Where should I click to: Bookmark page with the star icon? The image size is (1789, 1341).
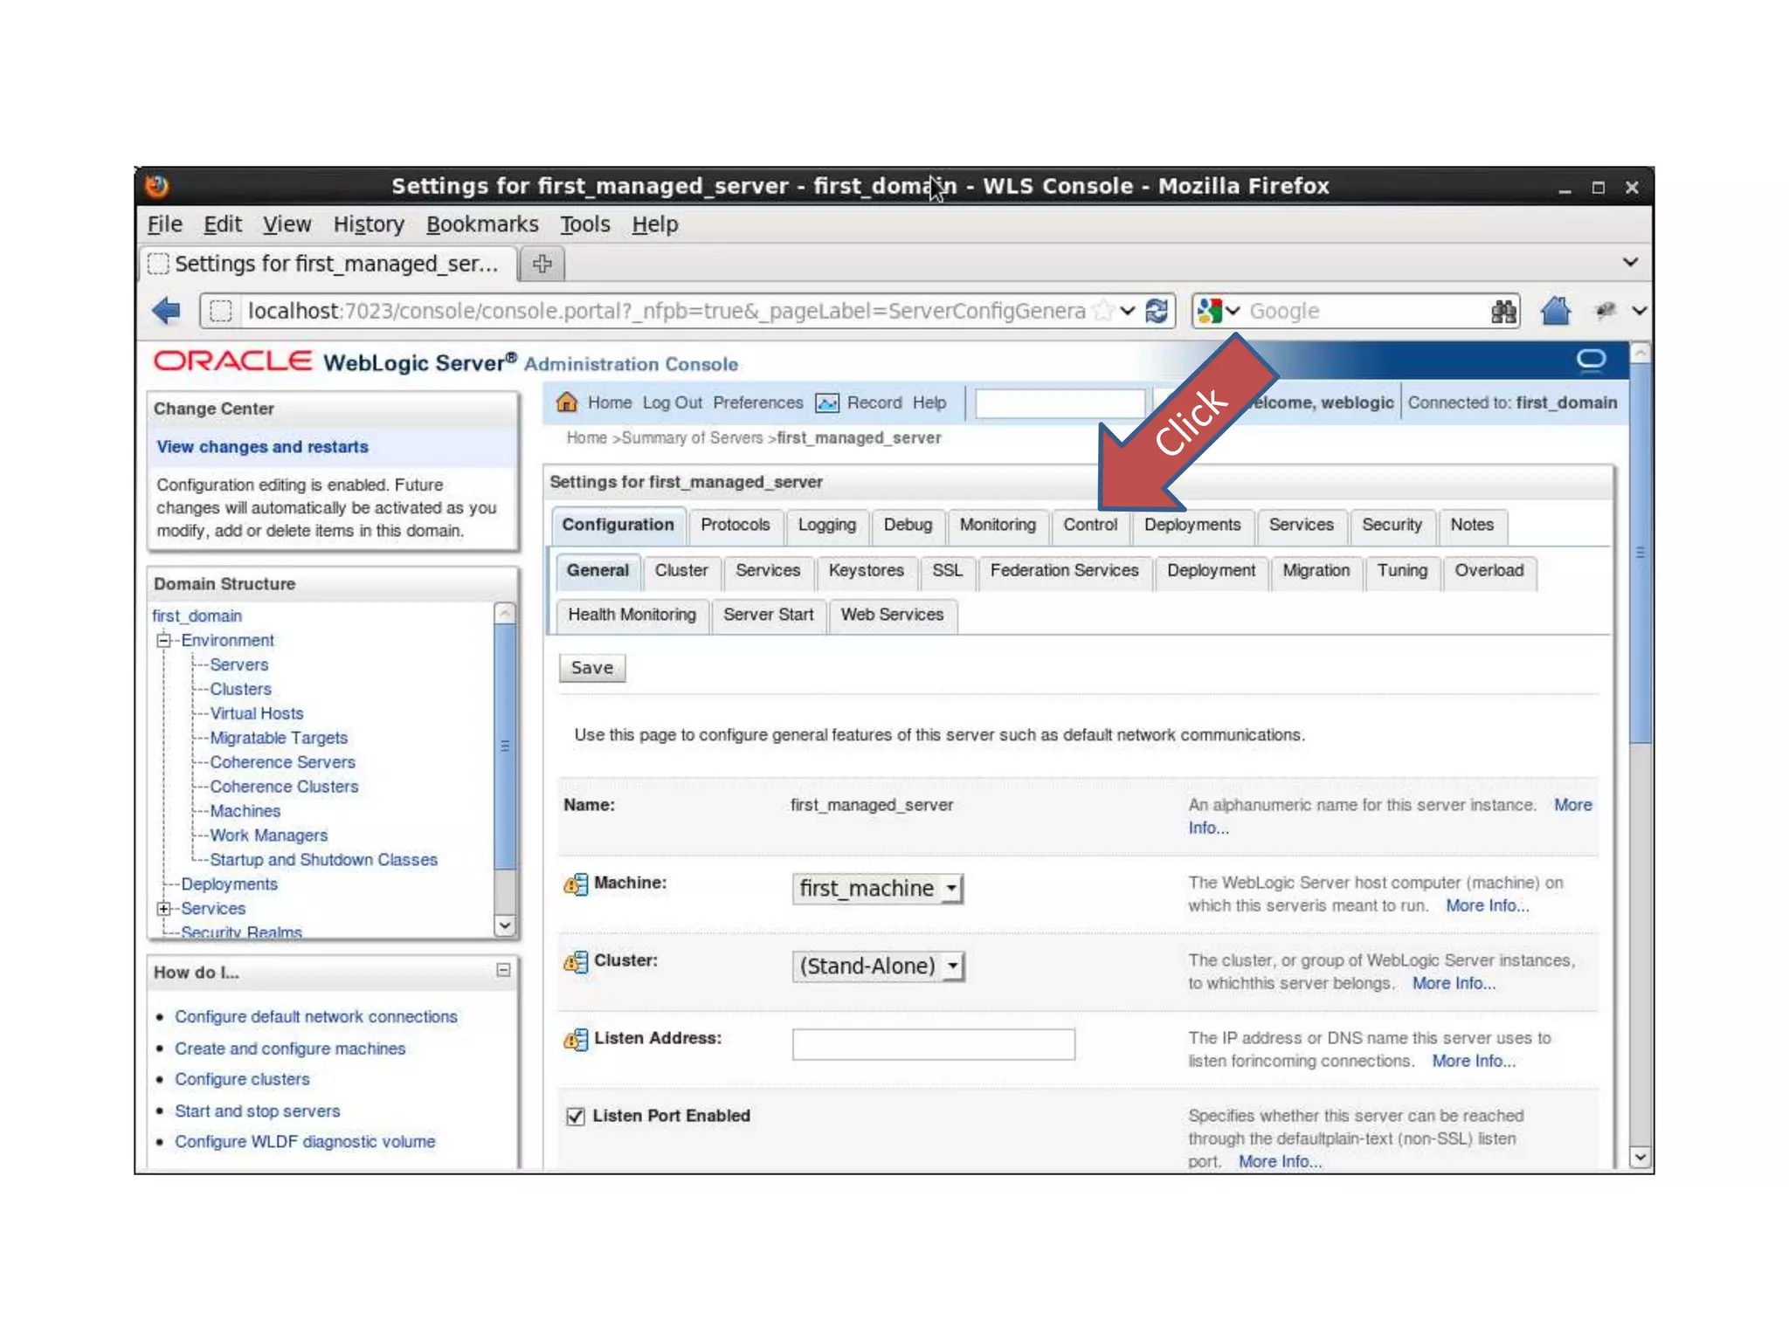1103,311
